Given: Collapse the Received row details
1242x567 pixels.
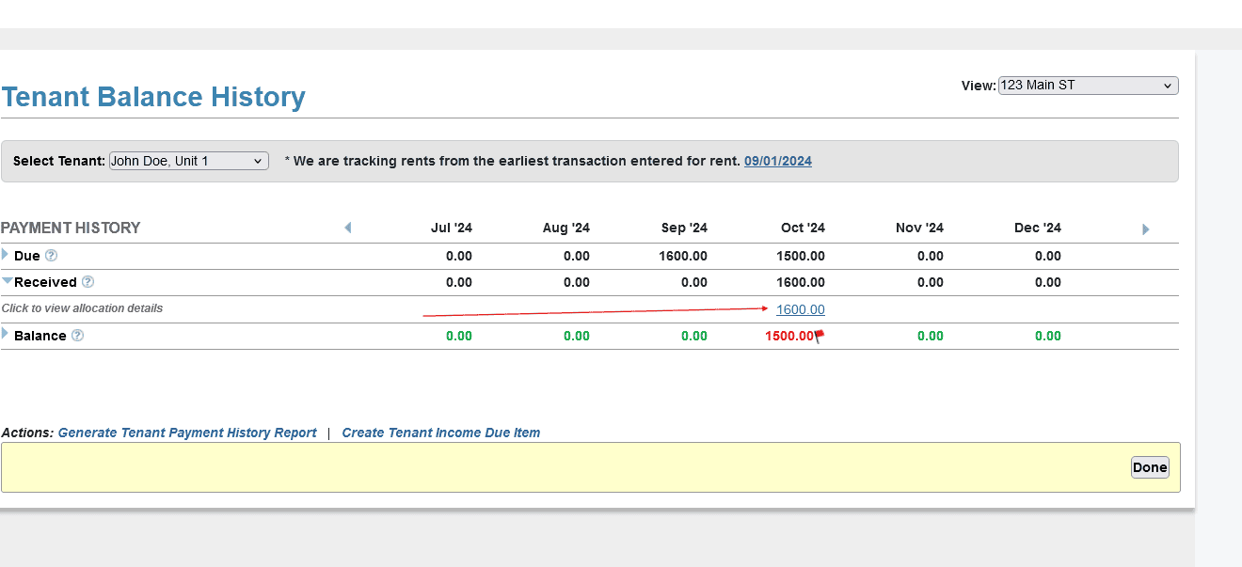Looking at the screenshot, I should (x=7, y=281).
